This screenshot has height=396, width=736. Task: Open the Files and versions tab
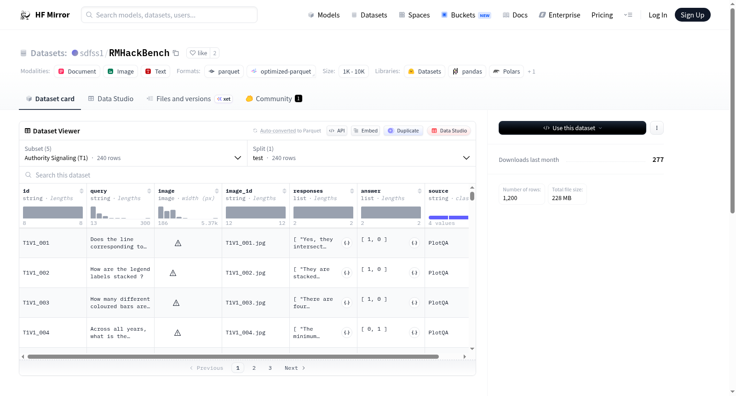coord(190,99)
